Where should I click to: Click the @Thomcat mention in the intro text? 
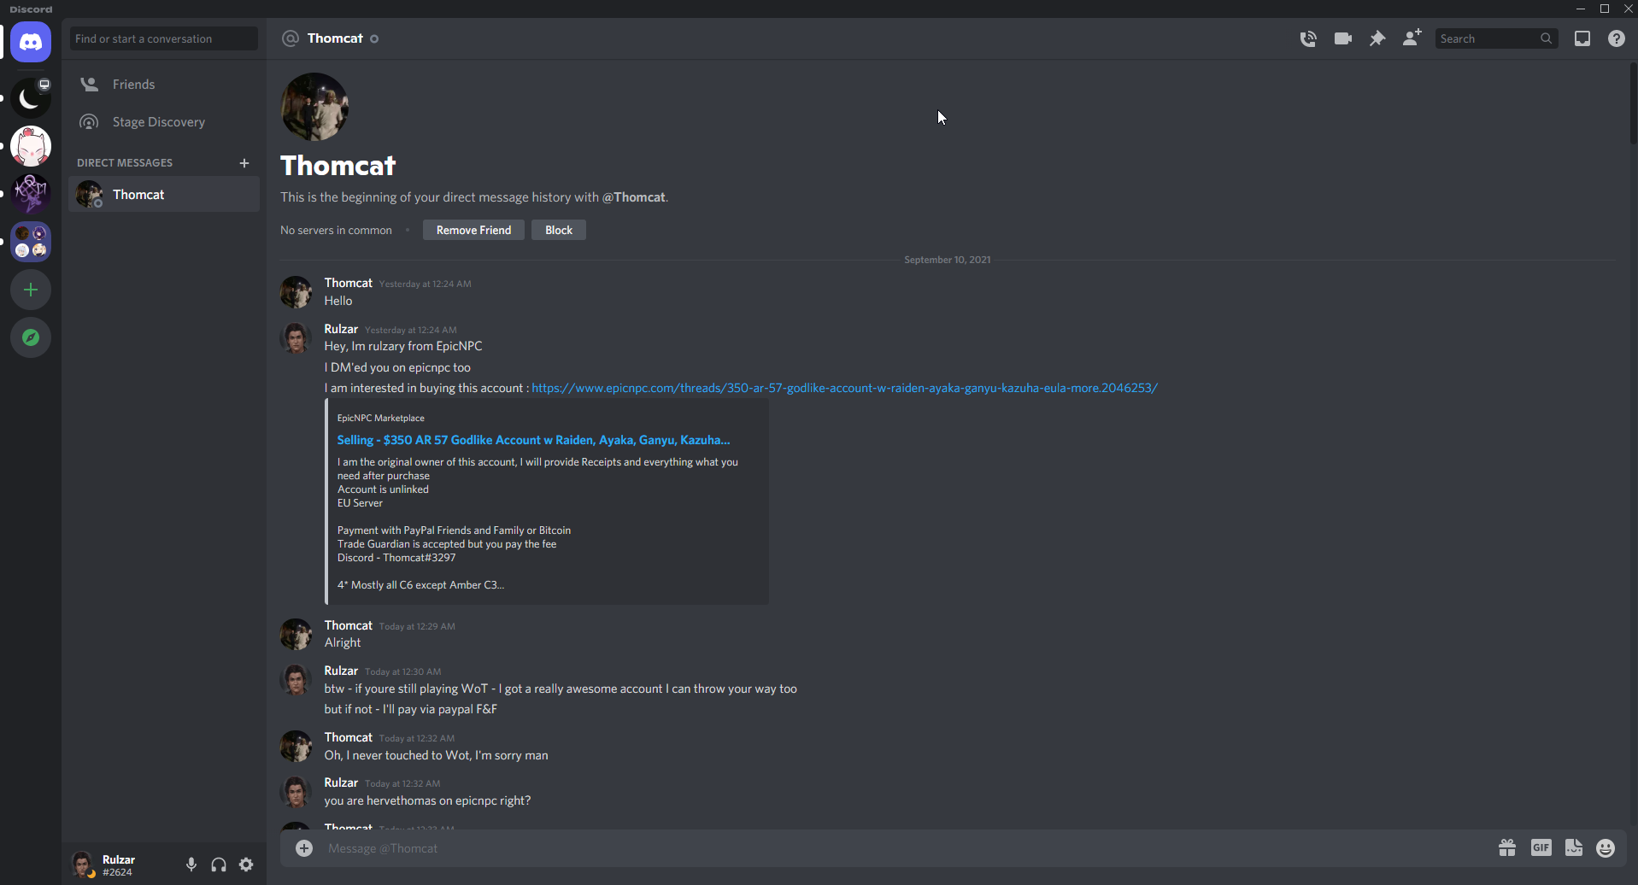pyautogui.click(x=633, y=197)
